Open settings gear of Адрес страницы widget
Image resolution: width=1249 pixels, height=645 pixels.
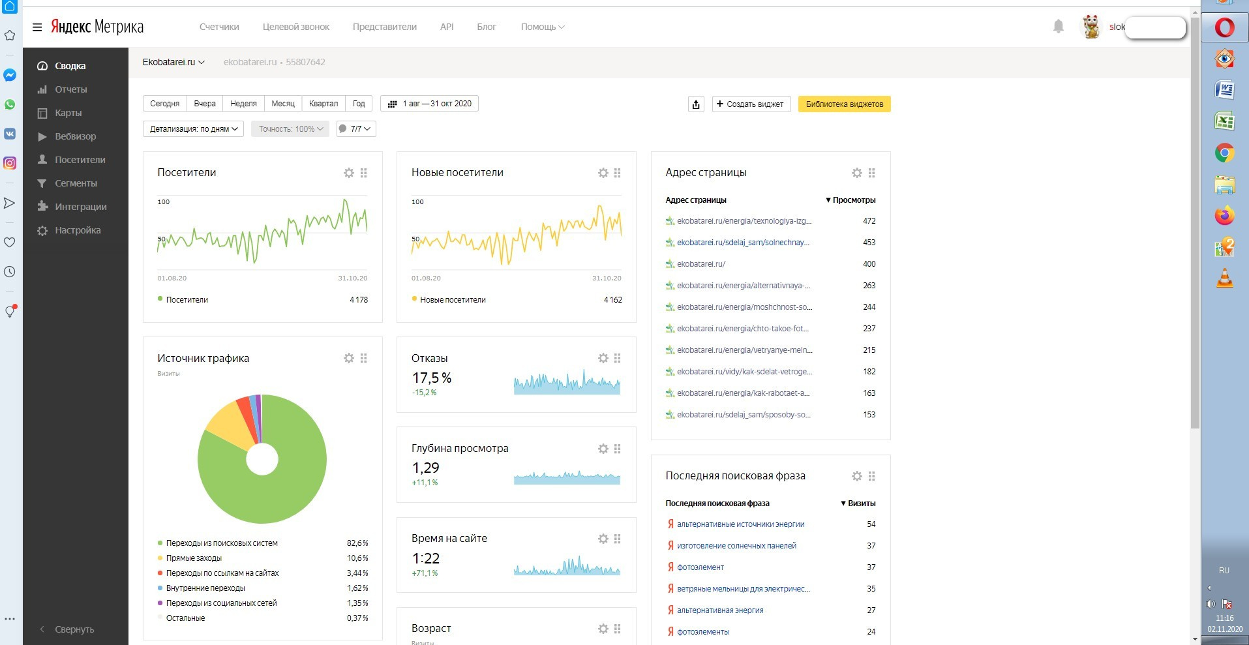(857, 173)
